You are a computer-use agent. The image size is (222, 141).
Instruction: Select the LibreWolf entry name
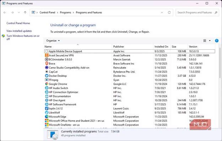tap(54, 113)
